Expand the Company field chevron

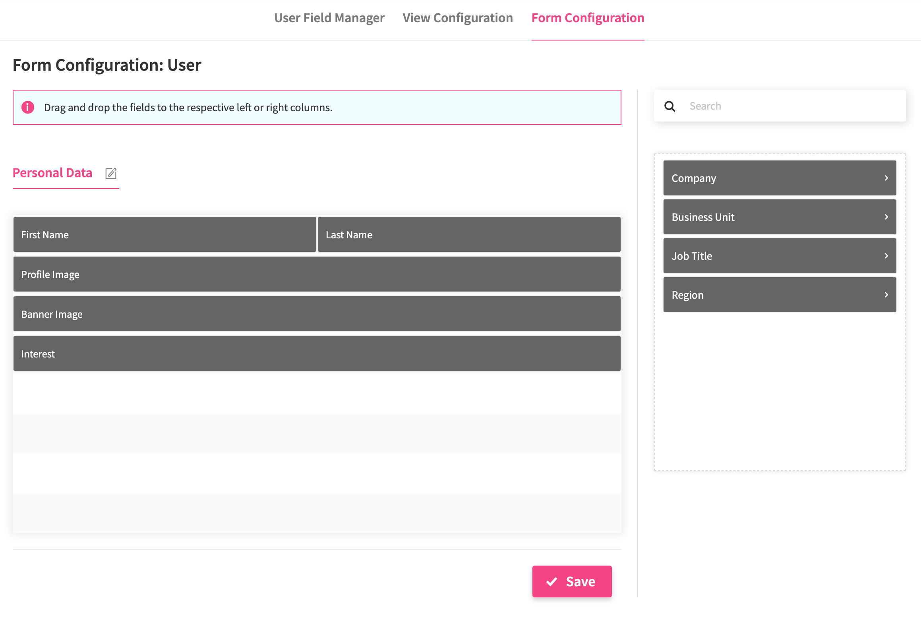click(x=886, y=178)
